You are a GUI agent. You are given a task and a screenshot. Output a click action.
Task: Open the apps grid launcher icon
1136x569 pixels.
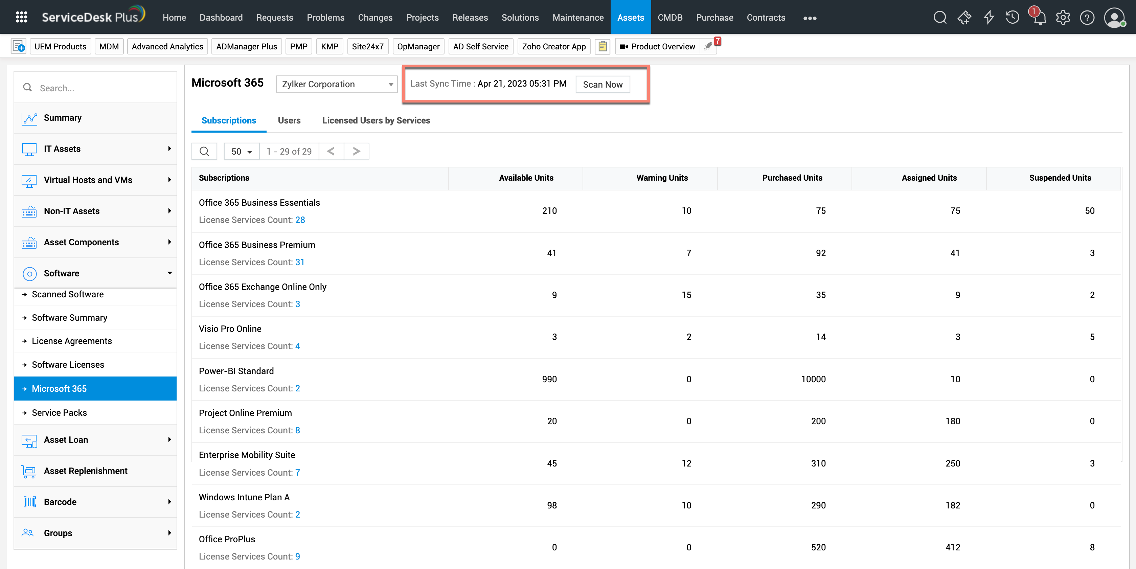[21, 17]
